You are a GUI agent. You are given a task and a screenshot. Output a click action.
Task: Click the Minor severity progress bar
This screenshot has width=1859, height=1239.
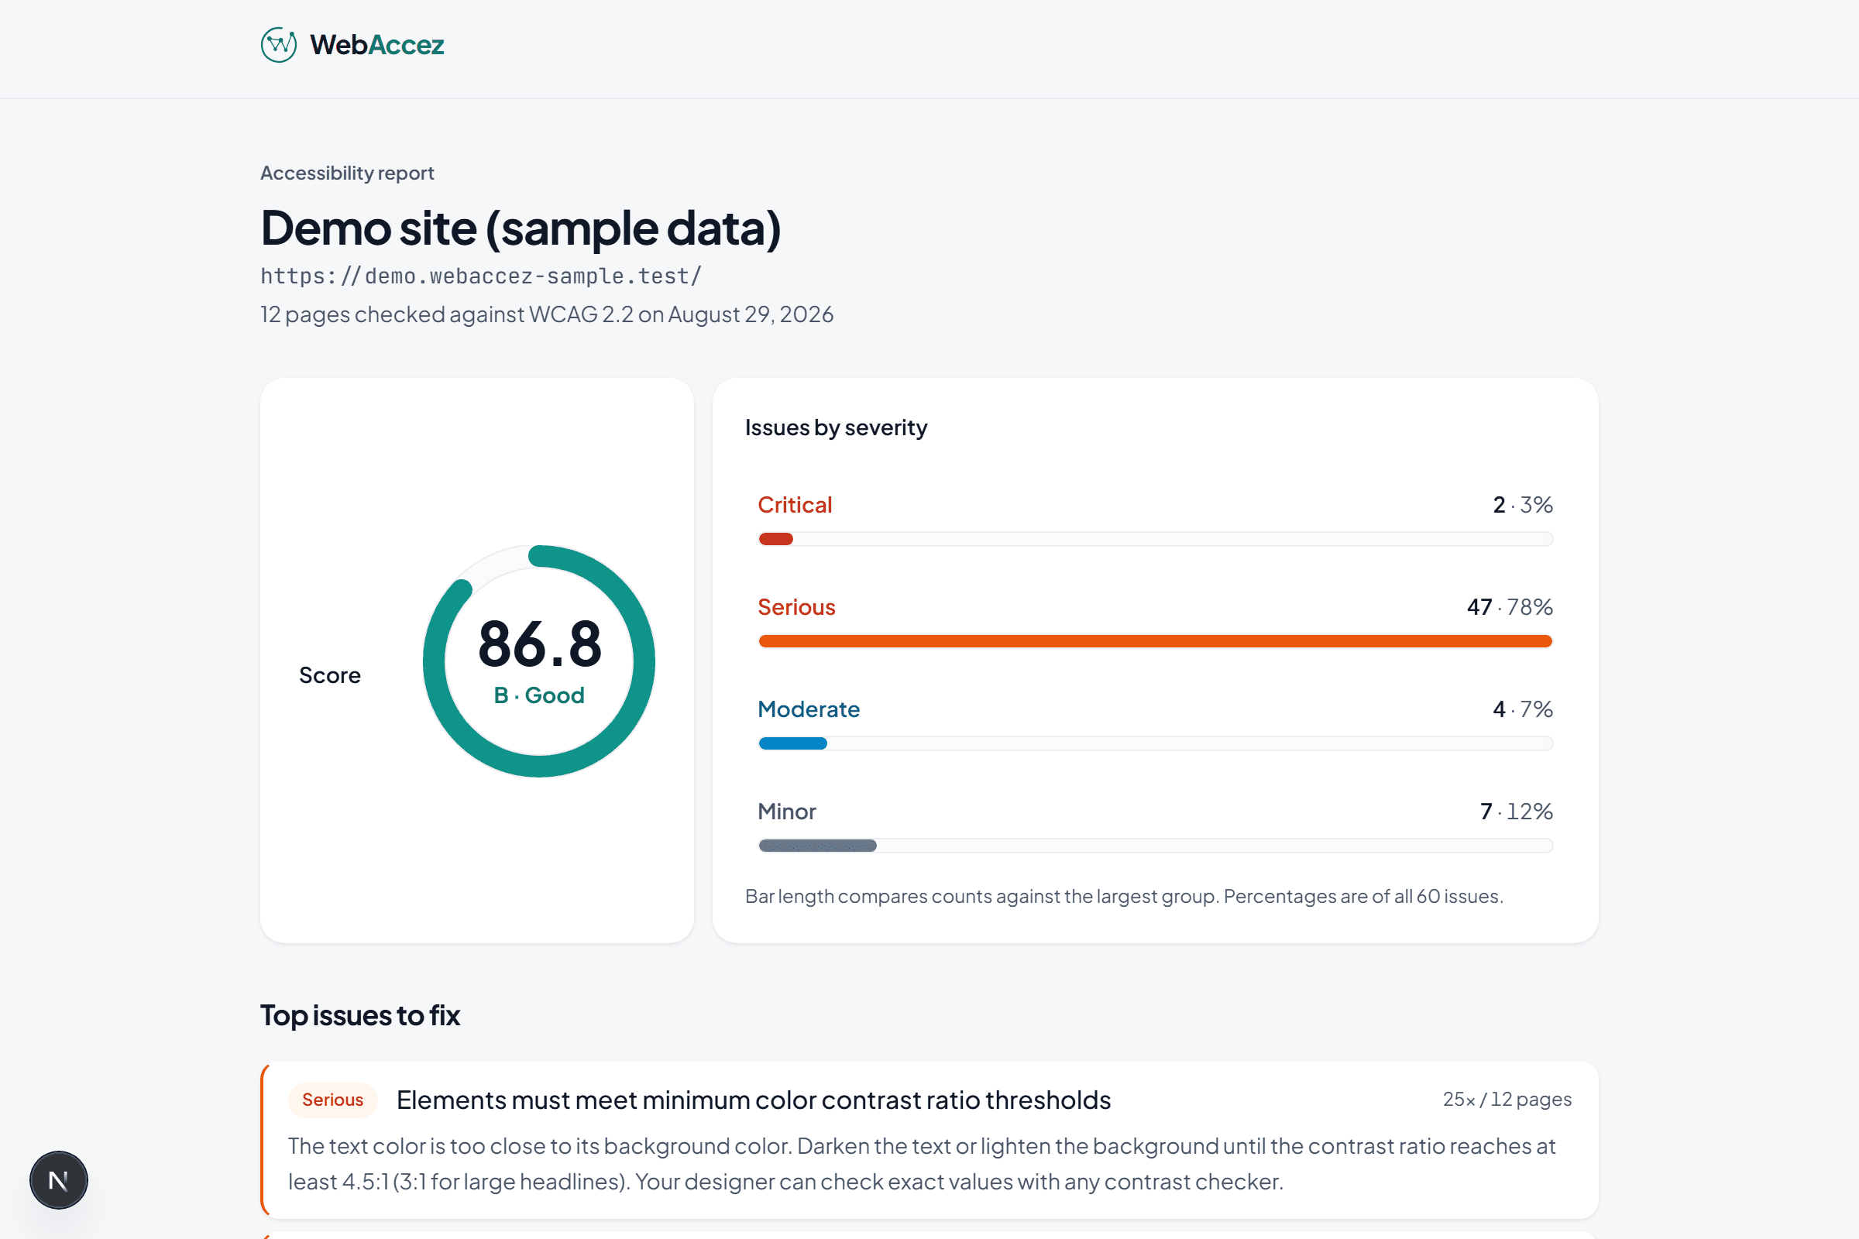(1156, 846)
